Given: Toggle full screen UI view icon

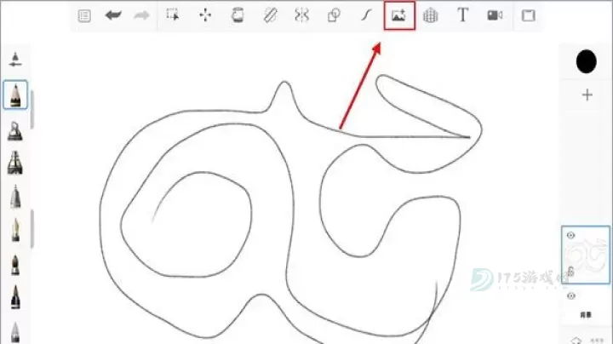Looking at the screenshot, I should (528, 15).
